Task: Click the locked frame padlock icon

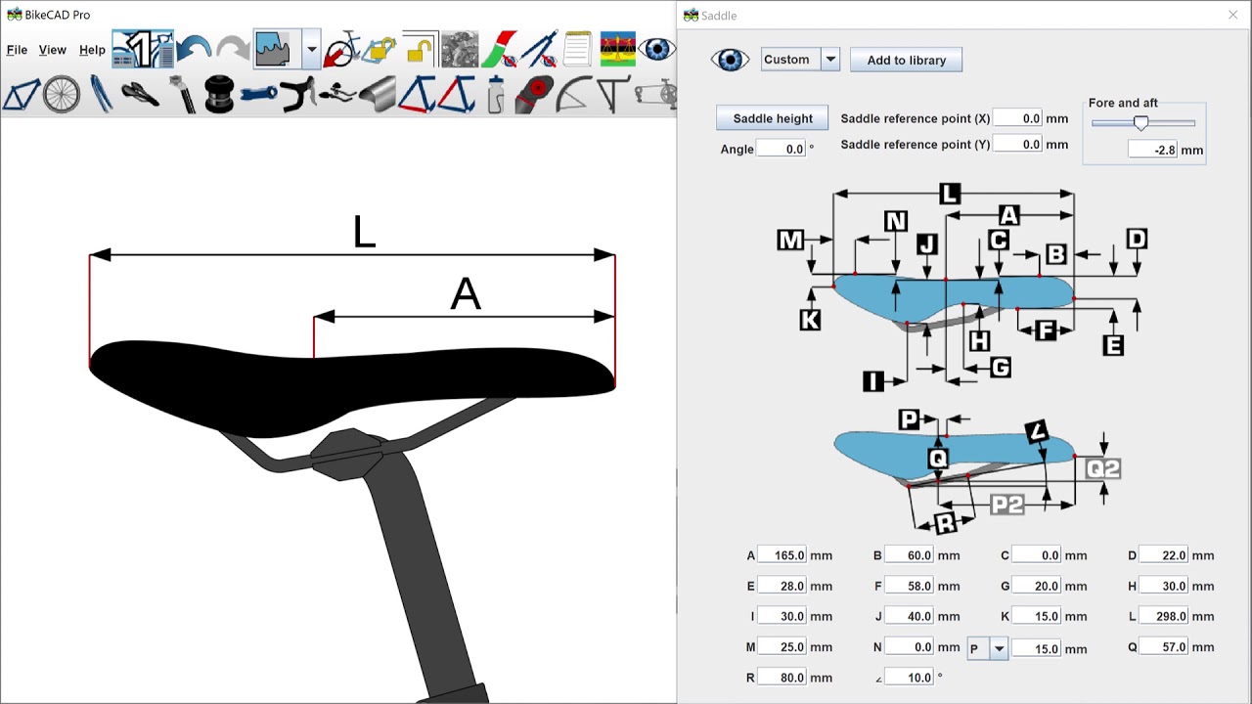Action: [380, 49]
